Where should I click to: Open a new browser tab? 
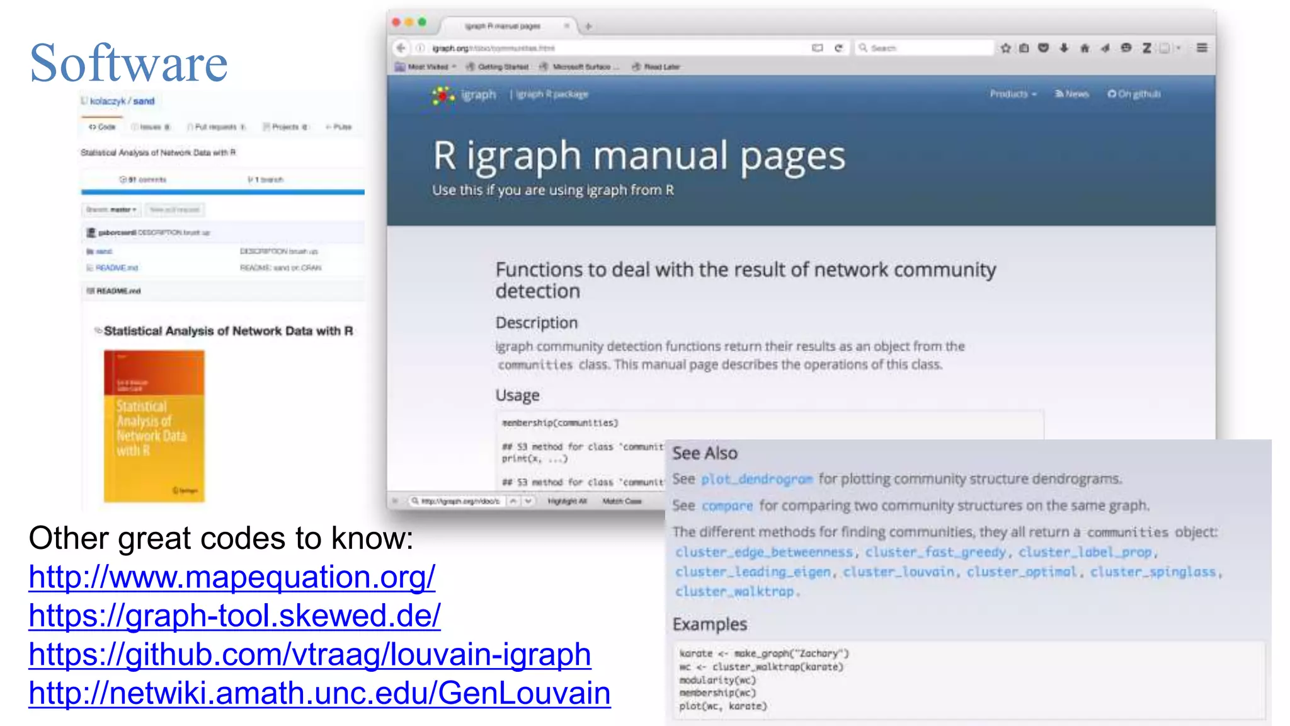point(588,26)
